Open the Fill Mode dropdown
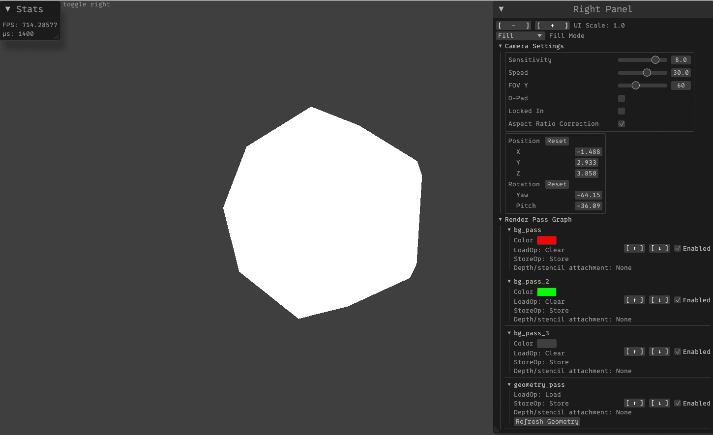Image resolution: width=713 pixels, height=435 pixels. coord(520,36)
